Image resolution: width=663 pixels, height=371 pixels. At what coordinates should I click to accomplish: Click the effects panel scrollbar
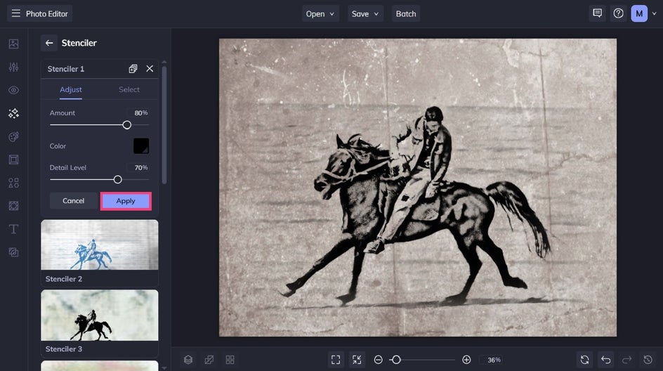pos(164,125)
